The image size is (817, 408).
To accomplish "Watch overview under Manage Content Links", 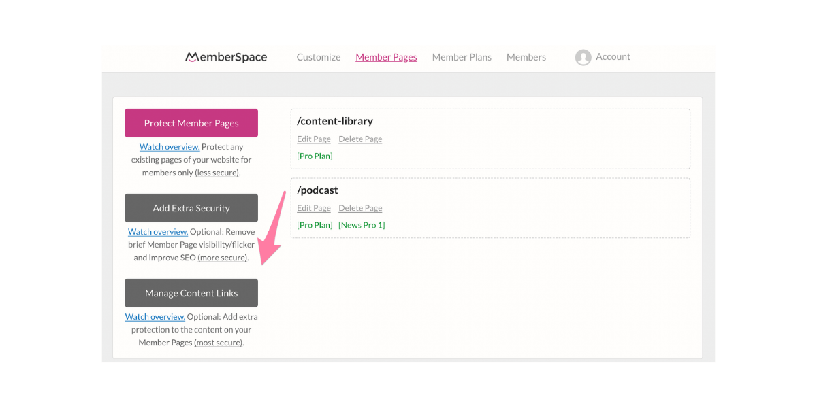I will 155,317.
